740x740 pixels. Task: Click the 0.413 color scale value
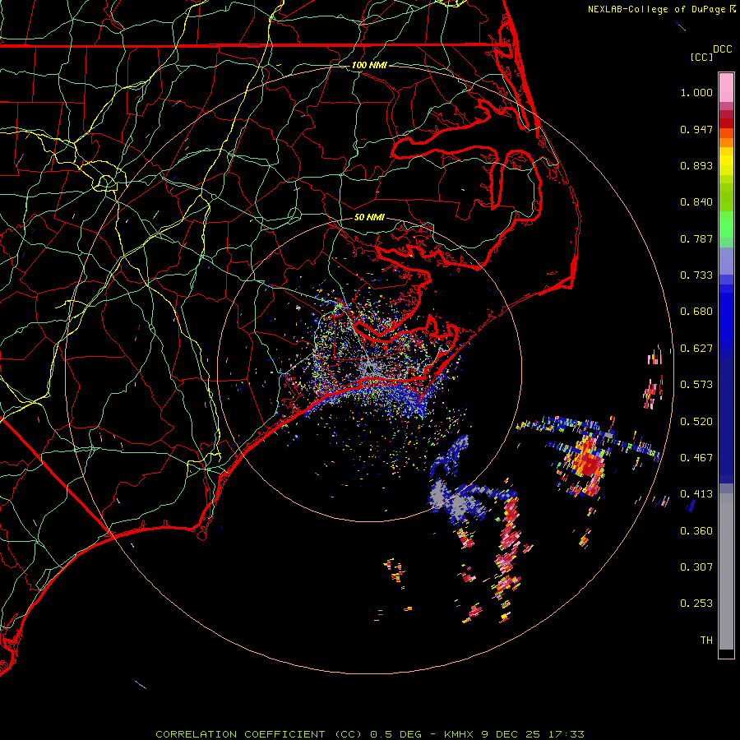(696, 494)
